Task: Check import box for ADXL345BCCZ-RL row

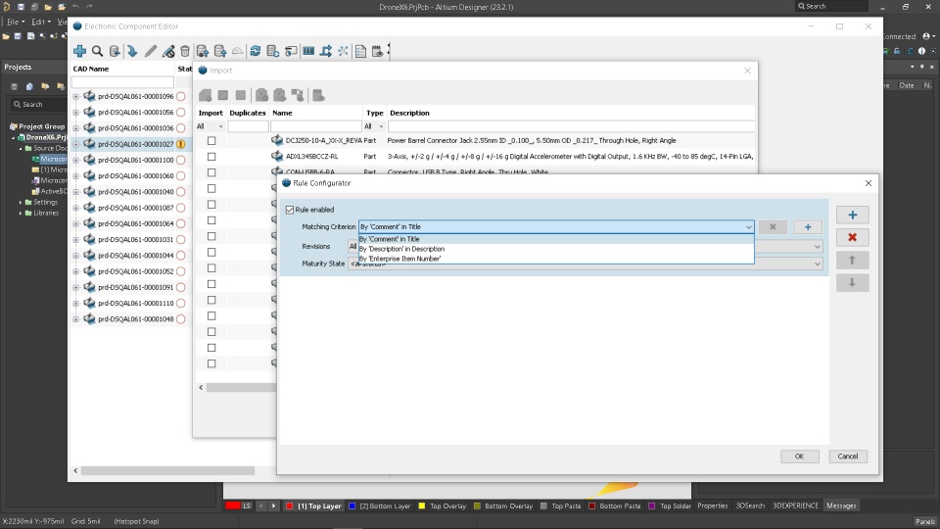Action: click(211, 157)
